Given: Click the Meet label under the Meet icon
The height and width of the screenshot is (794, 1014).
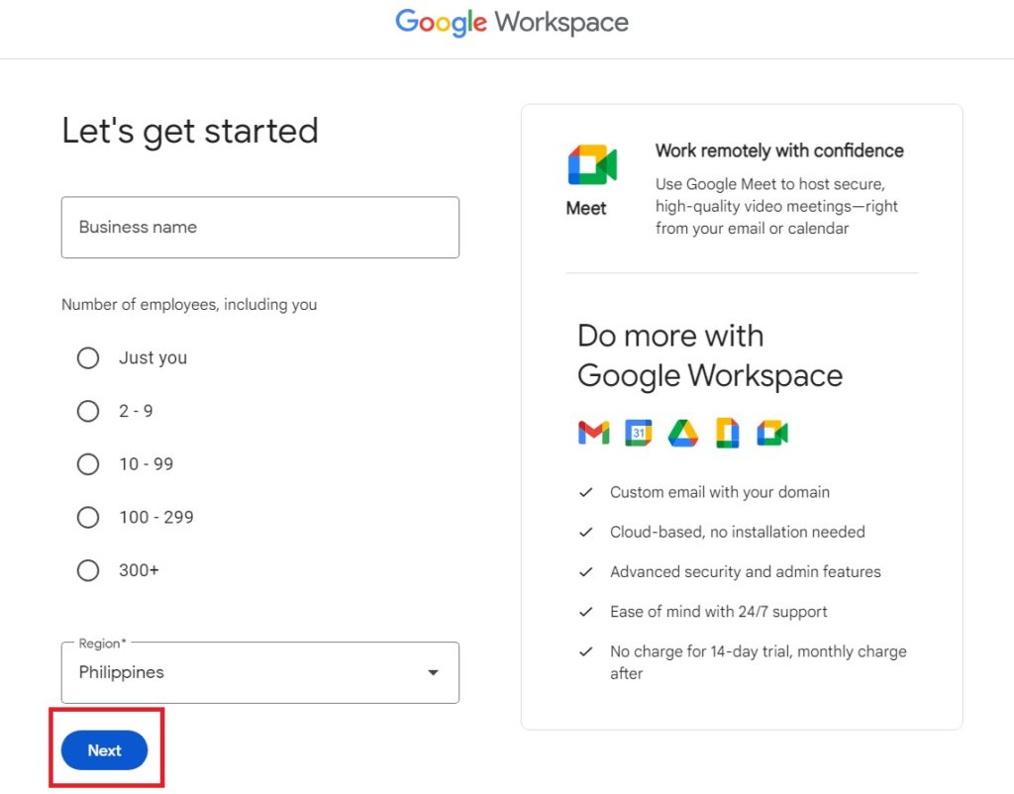Looking at the screenshot, I should pyautogui.click(x=586, y=208).
